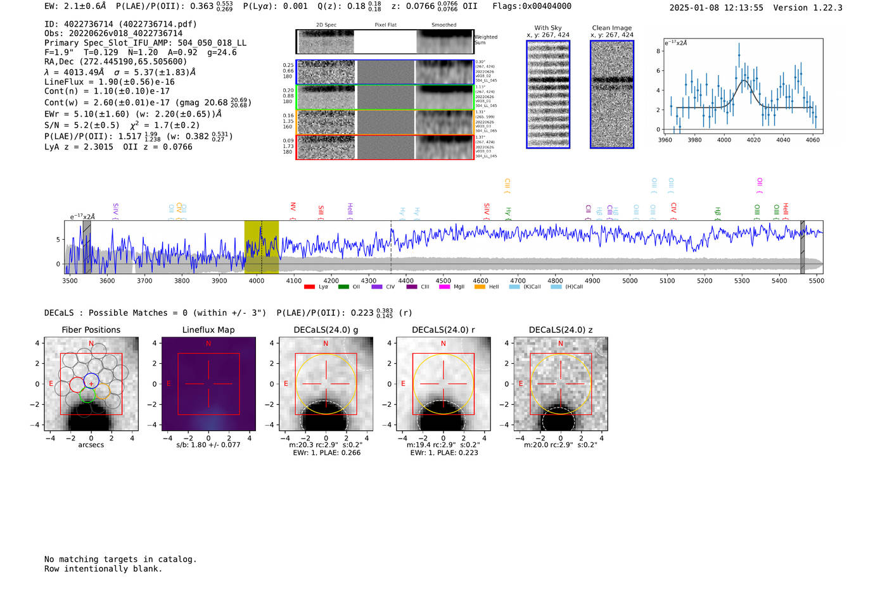Screen dimensions: 887x603
Task: Open the Clean Image cutout
Action: click(612, 94)
